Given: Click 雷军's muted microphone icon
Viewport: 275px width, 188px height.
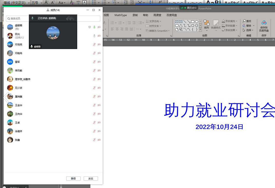Looking at the screenshot, I should pos(94,62).
